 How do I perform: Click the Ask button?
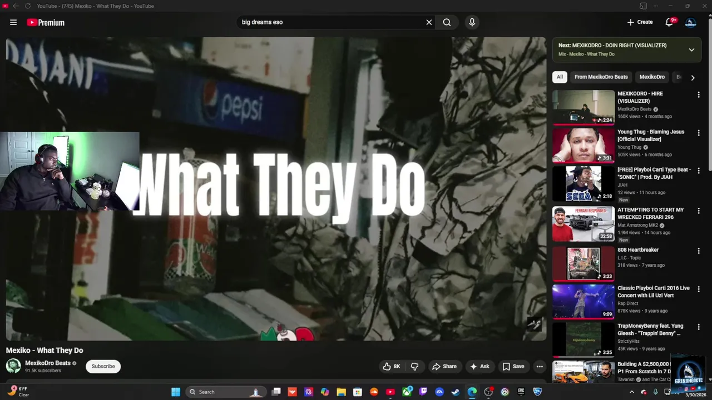coord(479,366)
